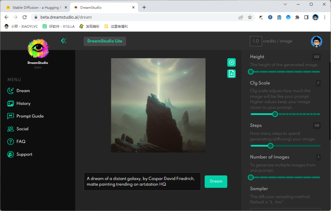Open the user avatar in DreamStudio header
Image resolution: width=331 pixels, height=211 pixels.
click(316, 41)
